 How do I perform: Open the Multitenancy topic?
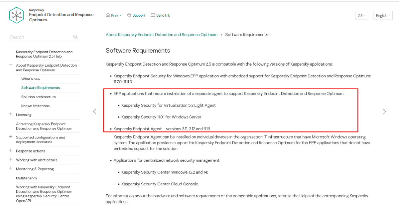tap(27, 178)
